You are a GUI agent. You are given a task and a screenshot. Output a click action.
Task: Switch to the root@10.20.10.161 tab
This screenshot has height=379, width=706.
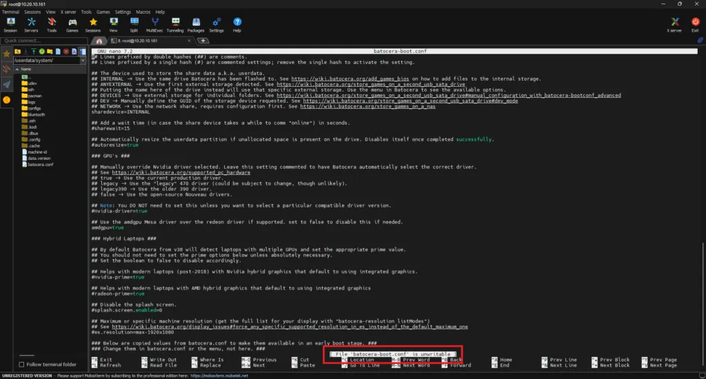151,41
